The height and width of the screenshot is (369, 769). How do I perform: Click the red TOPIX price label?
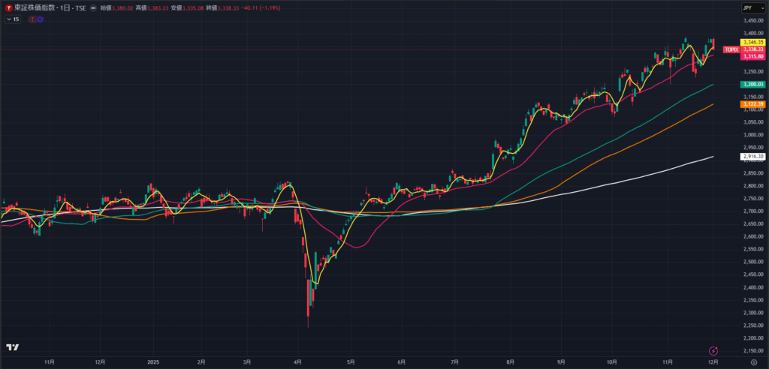pos(731,49)
